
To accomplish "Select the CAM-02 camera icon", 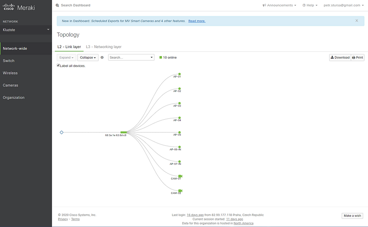I will [180, 191].
